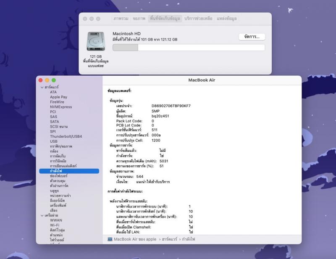This screenshot has width=336, height=259.
Task: Click the Macintosh HD storage usage bar
Action: [x=189, y=47]
